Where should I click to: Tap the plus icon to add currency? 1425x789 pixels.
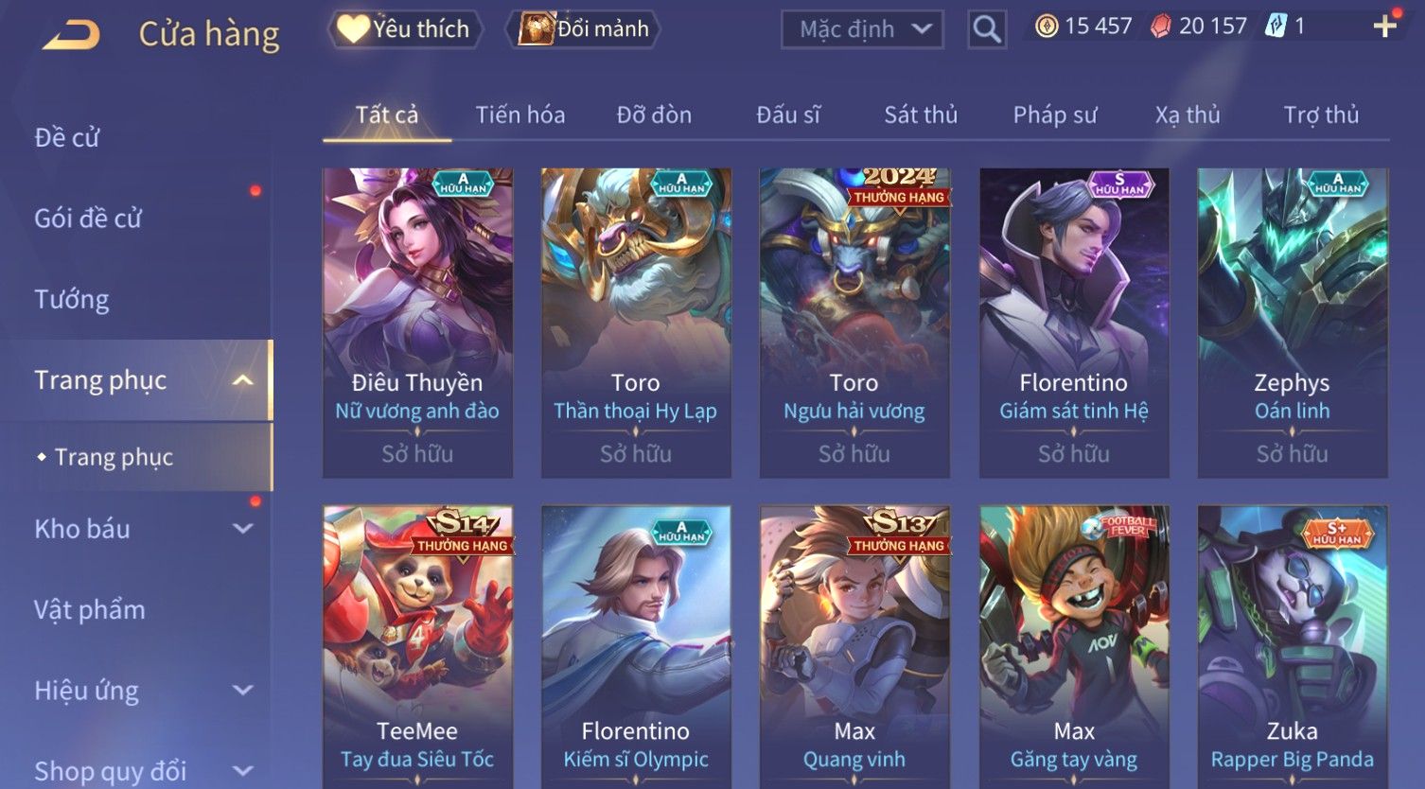[x=1385, y=26]
